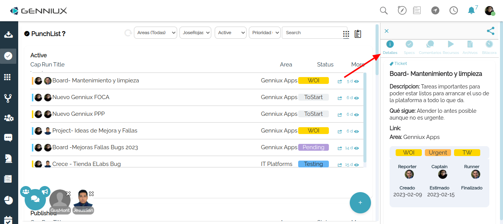Image resolution: width=503 pixels, height=224 pixels.
Task: Open the Active status filter dropdown
Action: pos(231,33)
